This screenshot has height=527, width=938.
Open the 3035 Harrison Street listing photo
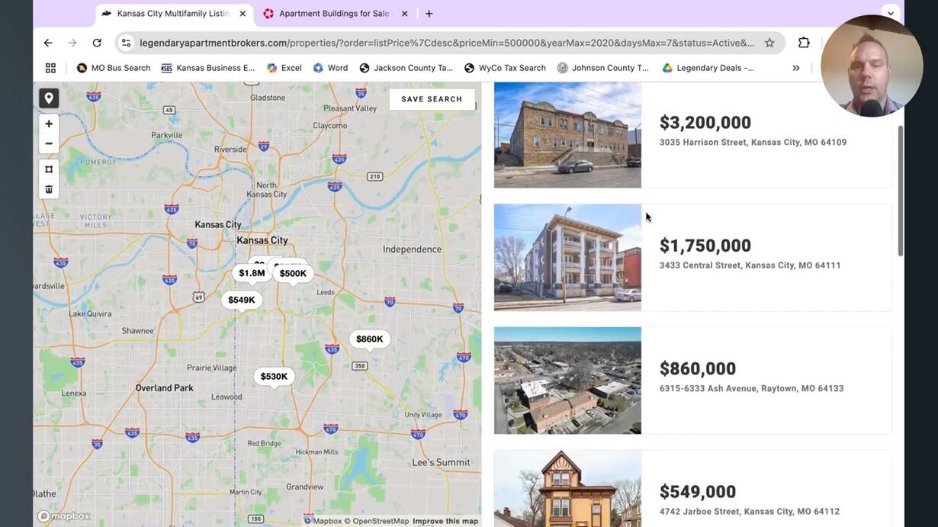pos(567,134)
